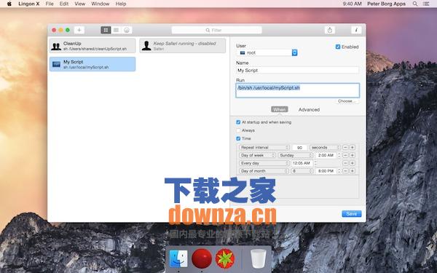Open the Day of month dropdown
The width and height of the screenshot is (437, 273).
point(264,171)
